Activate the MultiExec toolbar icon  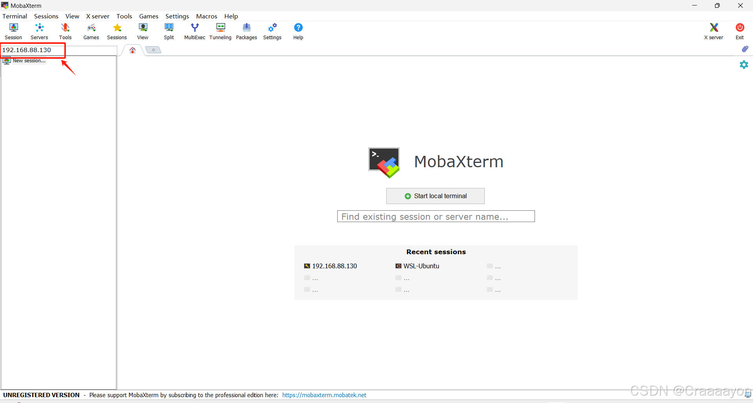[195, 31]
